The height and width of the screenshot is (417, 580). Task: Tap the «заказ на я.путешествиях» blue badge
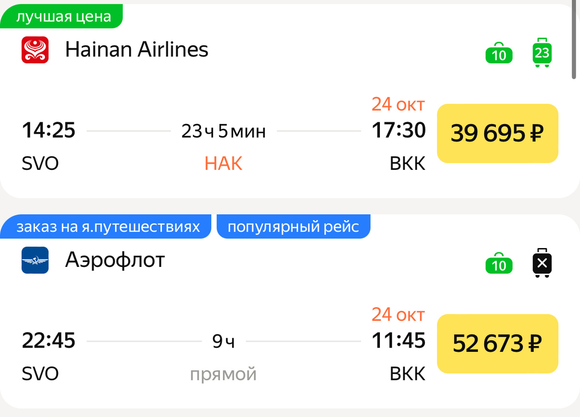tap(106, 227)
